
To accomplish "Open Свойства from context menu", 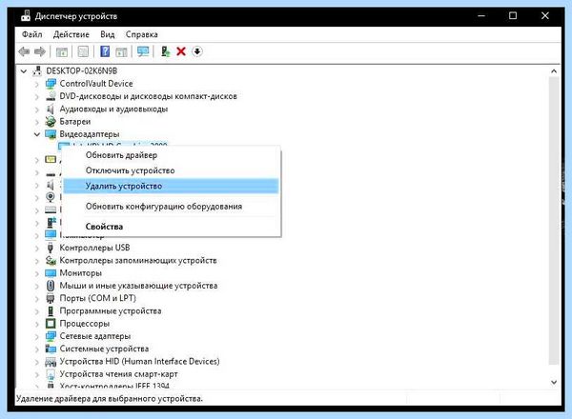I will [x=171, y=227].
